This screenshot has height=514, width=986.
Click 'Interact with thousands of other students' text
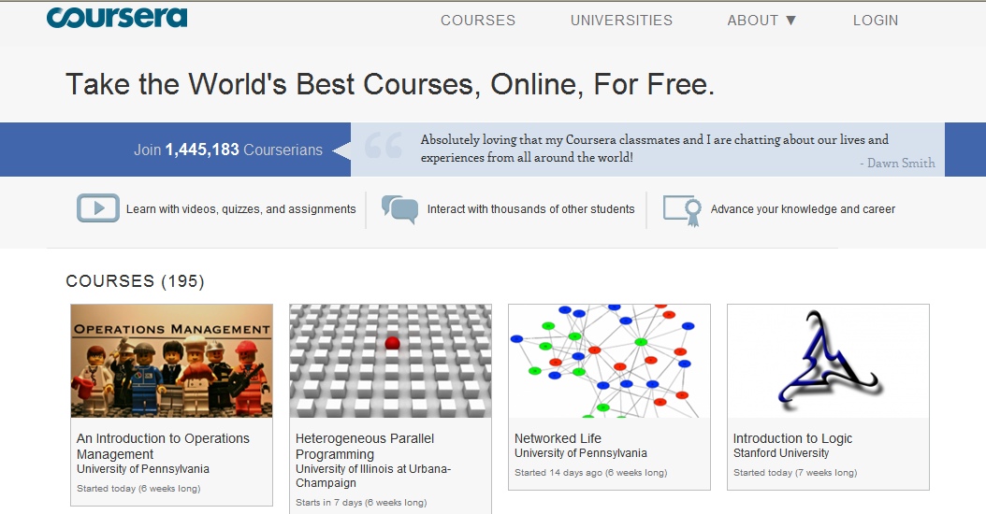(x=530, y=209)
